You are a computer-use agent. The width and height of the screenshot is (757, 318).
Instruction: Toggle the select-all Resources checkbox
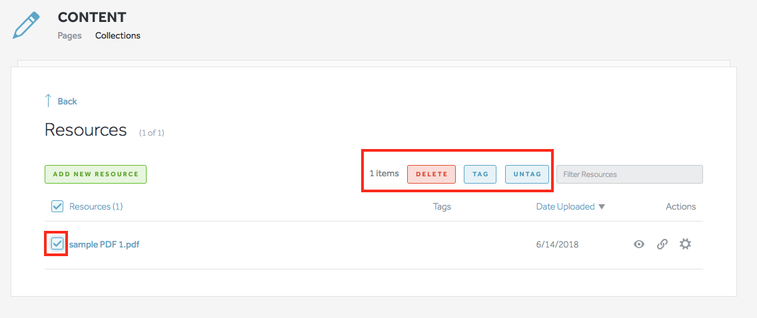click(57, 206)
